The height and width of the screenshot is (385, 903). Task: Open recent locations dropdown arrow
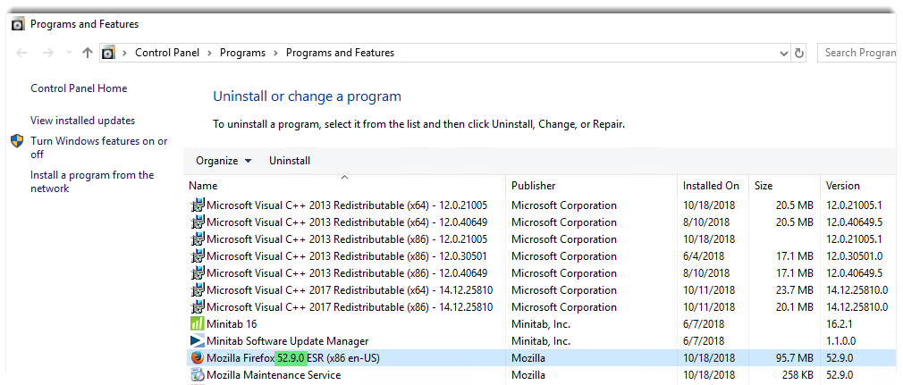[69, 53]
